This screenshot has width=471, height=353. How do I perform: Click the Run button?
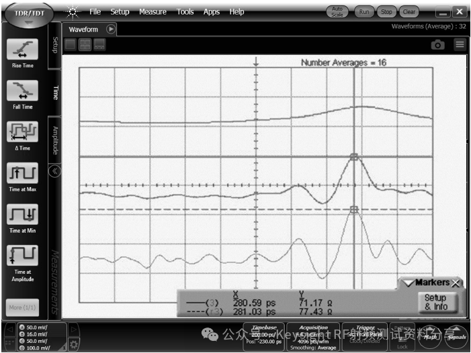click(x=364, y=11)
